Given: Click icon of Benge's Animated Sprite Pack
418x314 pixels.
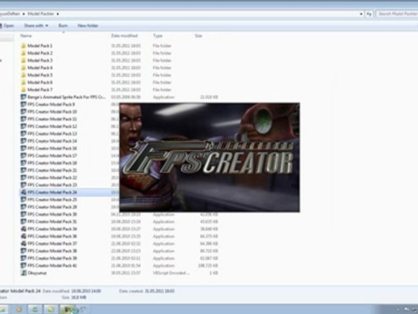Looking at the screenshot, I should tap(24, 97).
